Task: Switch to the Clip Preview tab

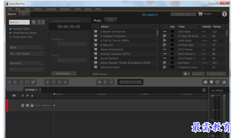Action: (x=14, y=90)
